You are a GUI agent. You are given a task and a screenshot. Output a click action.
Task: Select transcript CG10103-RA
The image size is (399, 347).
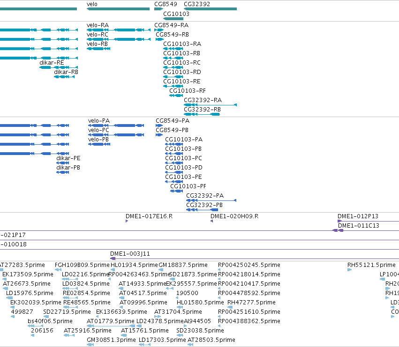[182, 44]
